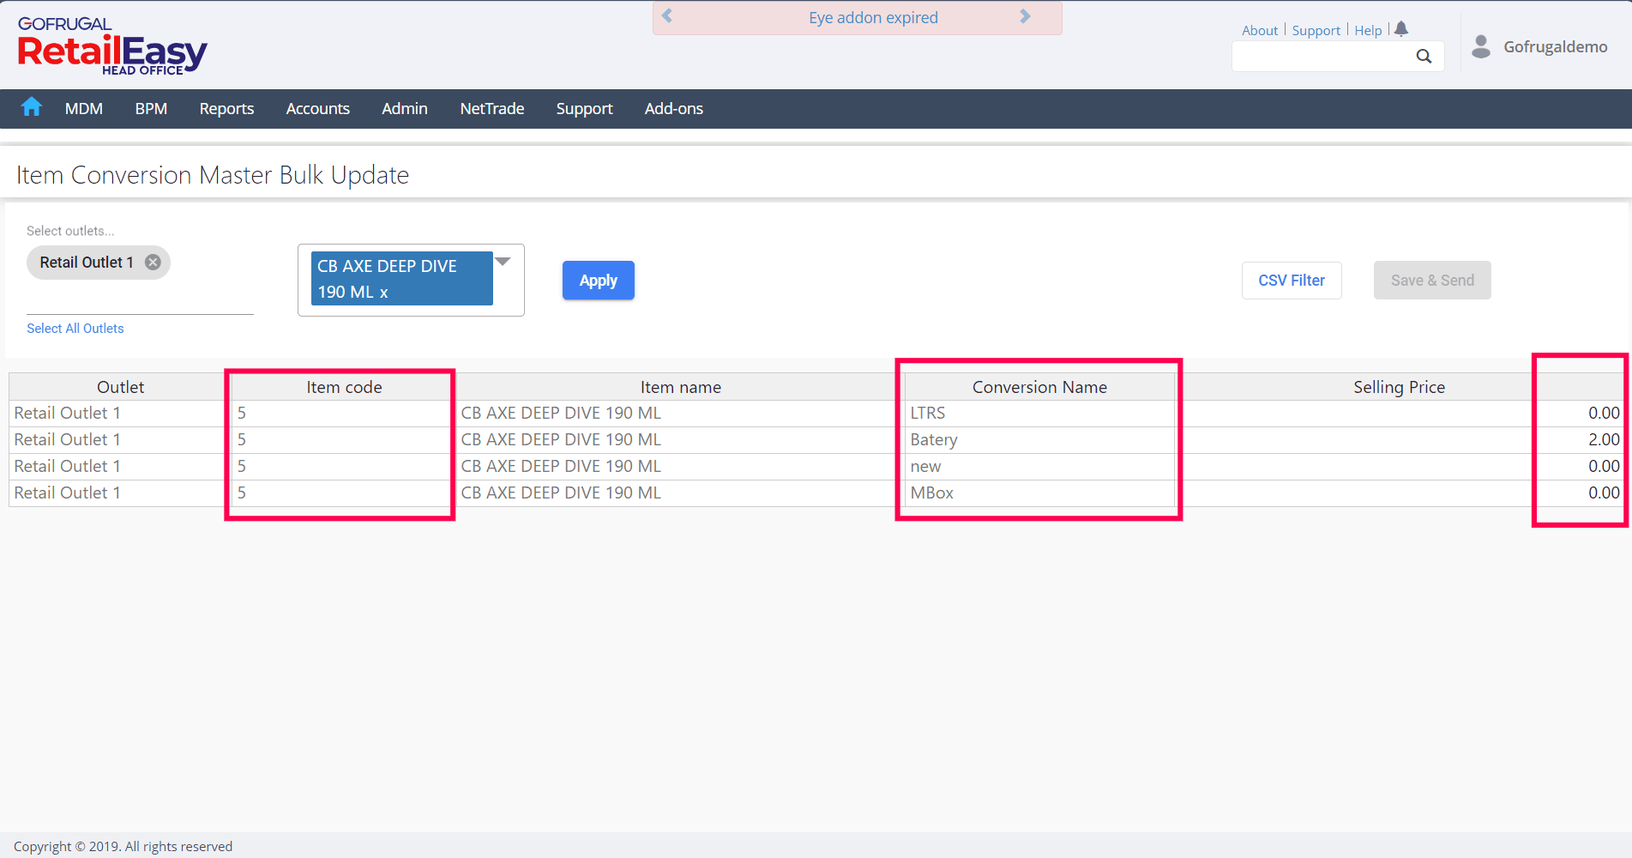Click the Save & Send button
1632x858 pixels.
(1432, 281)
